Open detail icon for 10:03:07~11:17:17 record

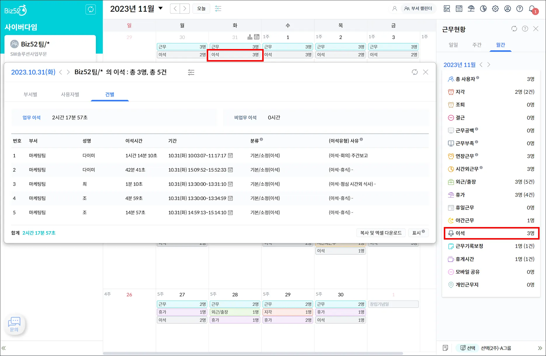[x=230, y=156]
